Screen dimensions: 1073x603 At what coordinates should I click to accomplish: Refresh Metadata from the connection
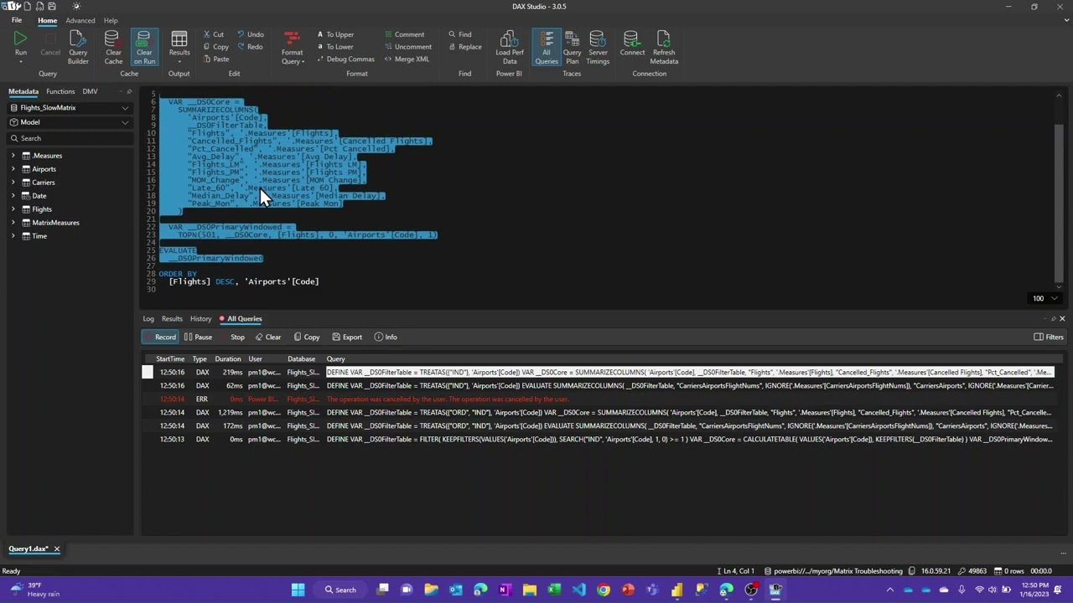664,48
